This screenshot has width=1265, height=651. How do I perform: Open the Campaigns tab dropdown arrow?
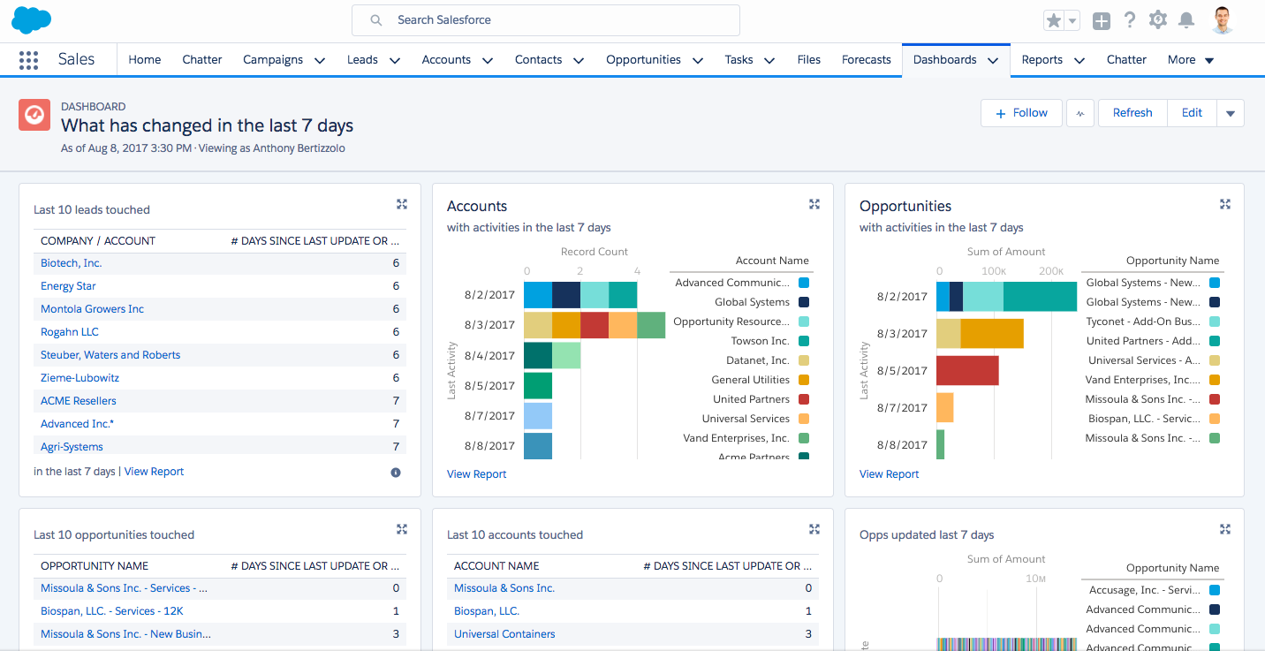pos(320,60)
